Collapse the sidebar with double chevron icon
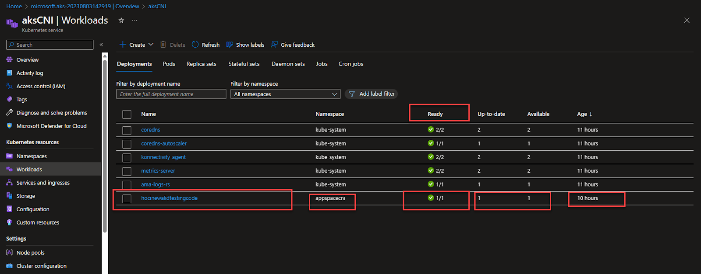Image resolution: width=701 pixels, height=274 pixels. click(x=101, y=45)
